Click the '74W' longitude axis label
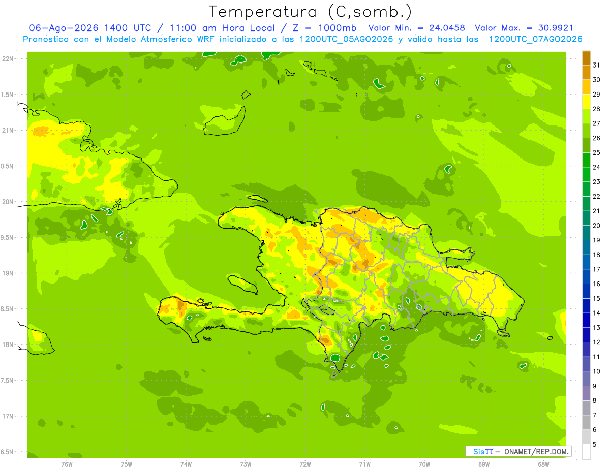 (x=186, y=464)
